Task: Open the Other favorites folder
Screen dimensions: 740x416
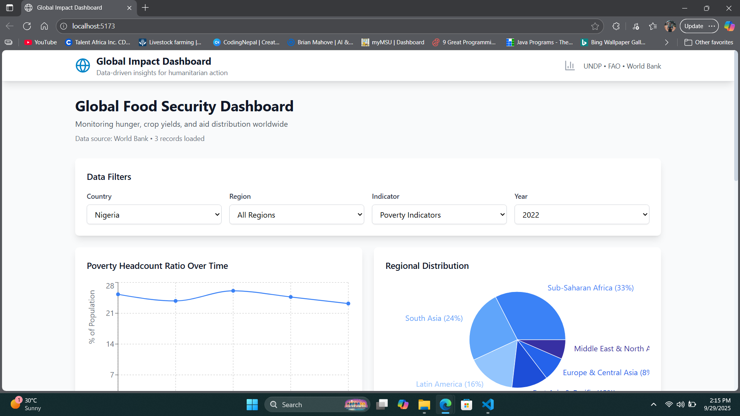Action: pyautogui.click(x=709, y=42)
